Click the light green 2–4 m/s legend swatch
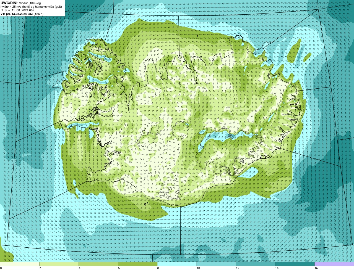Image resolution: width=354 pixels, height=270 pixels. click(59, 264)
